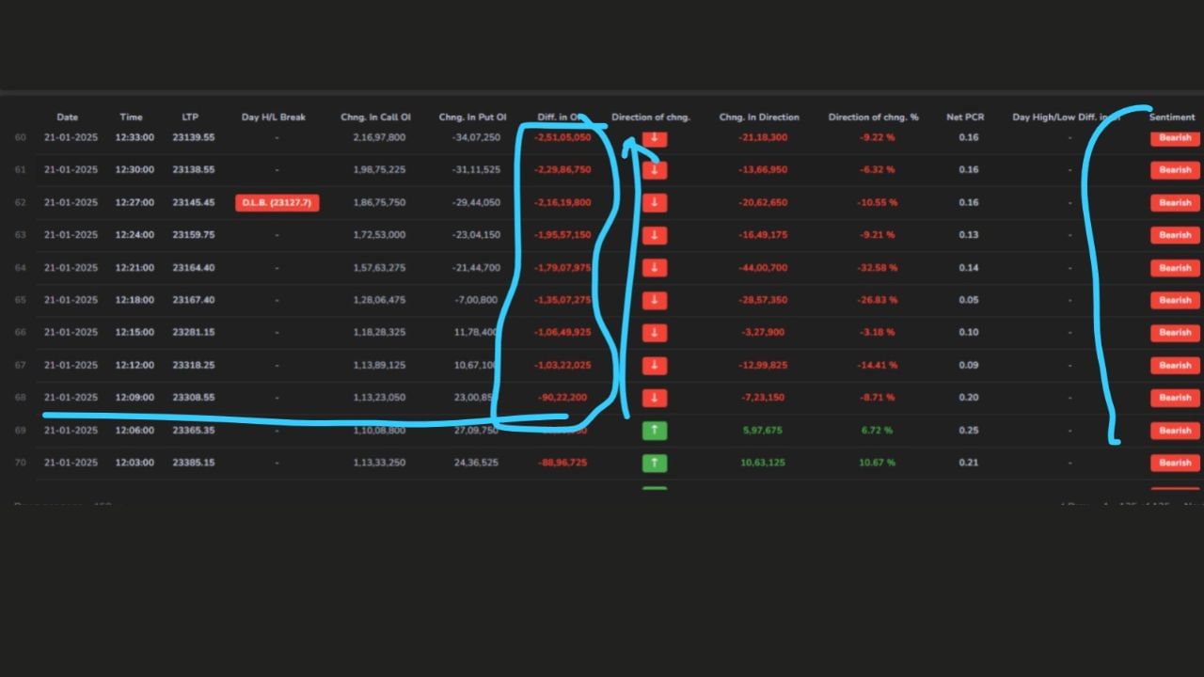Screen dimensions: 1204x677
Task: Sort by the LTP column header
Action: tap(190, 118)
